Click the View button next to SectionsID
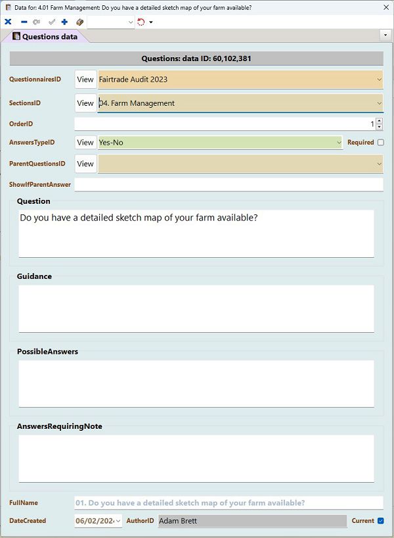The height and width of the screenshot is (538, 394). click(85, 103)
